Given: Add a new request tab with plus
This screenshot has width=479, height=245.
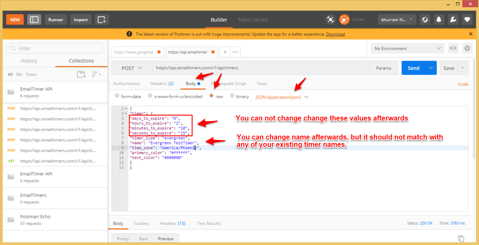Looking at the screenshot, I should [x=225, y=52].
